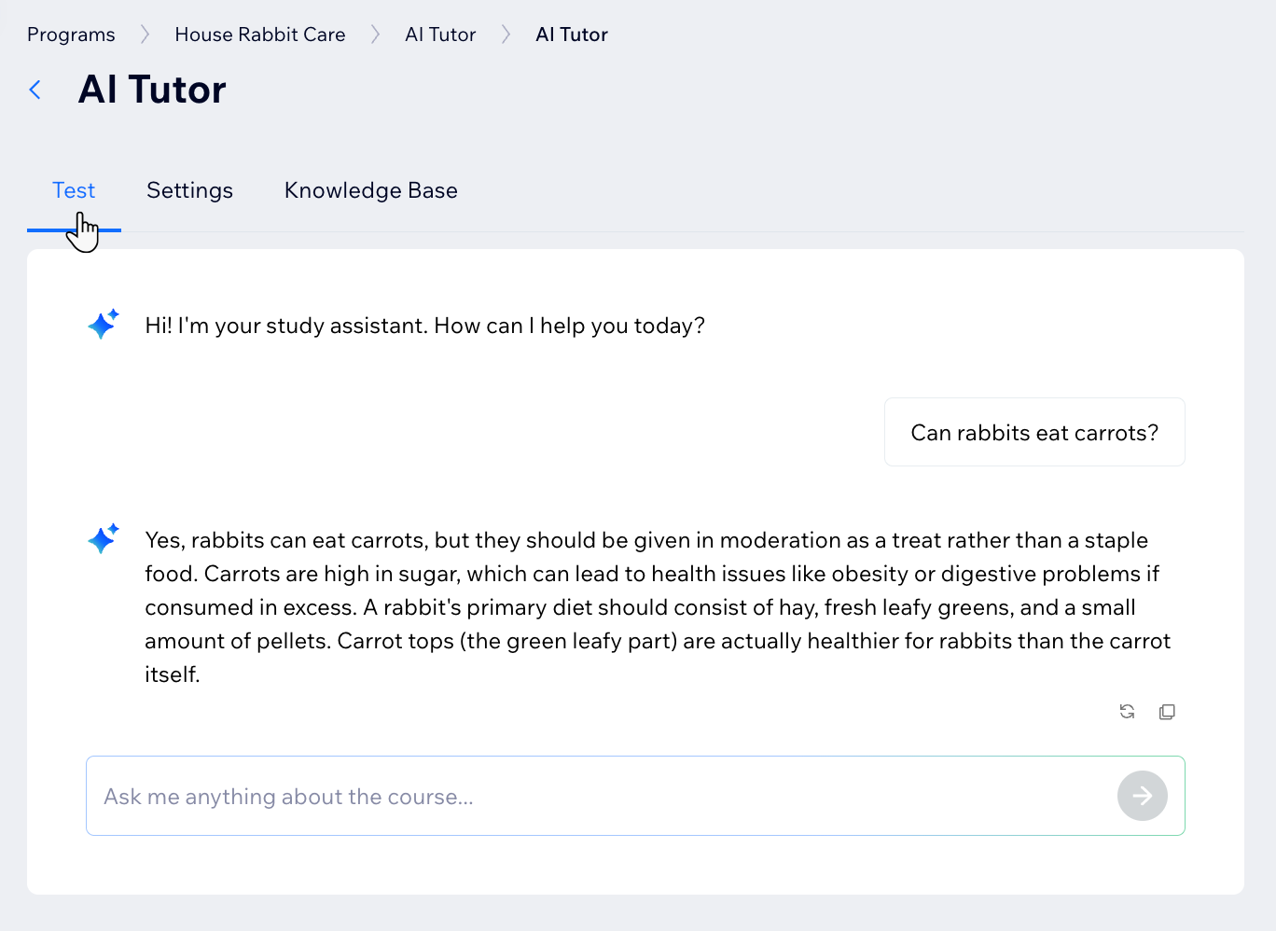Copy the AI tutor's carrot answer
The height and width of the screenshot is (931, 1276).
click(1167, 712)
